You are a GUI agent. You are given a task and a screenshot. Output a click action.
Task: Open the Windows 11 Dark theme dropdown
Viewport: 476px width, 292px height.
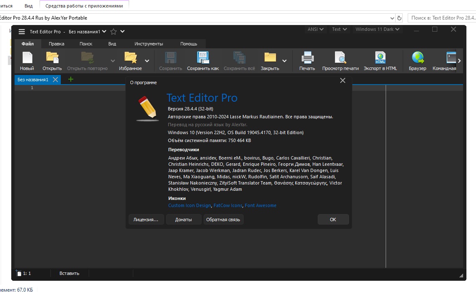coord(377,29)
